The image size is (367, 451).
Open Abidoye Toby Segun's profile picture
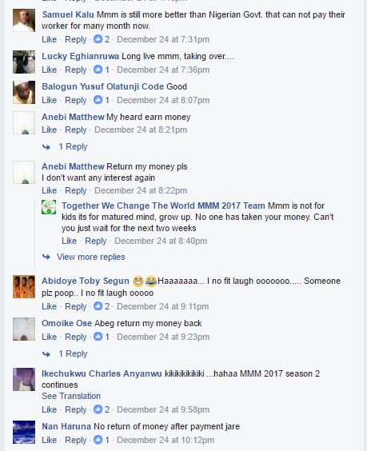pyautogui.click(x=24, y=286)
